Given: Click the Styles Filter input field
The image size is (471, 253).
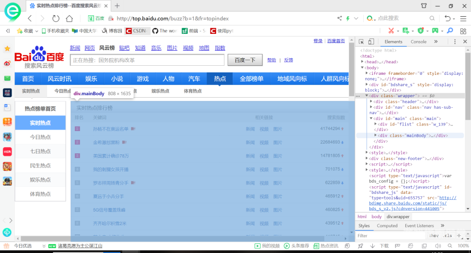Looking at the screenshot, I should click(391, 236).
